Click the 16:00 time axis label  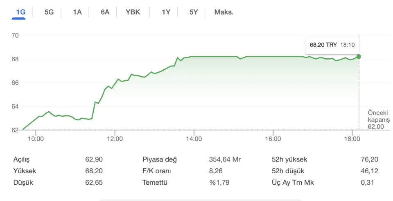click(273, 139)
